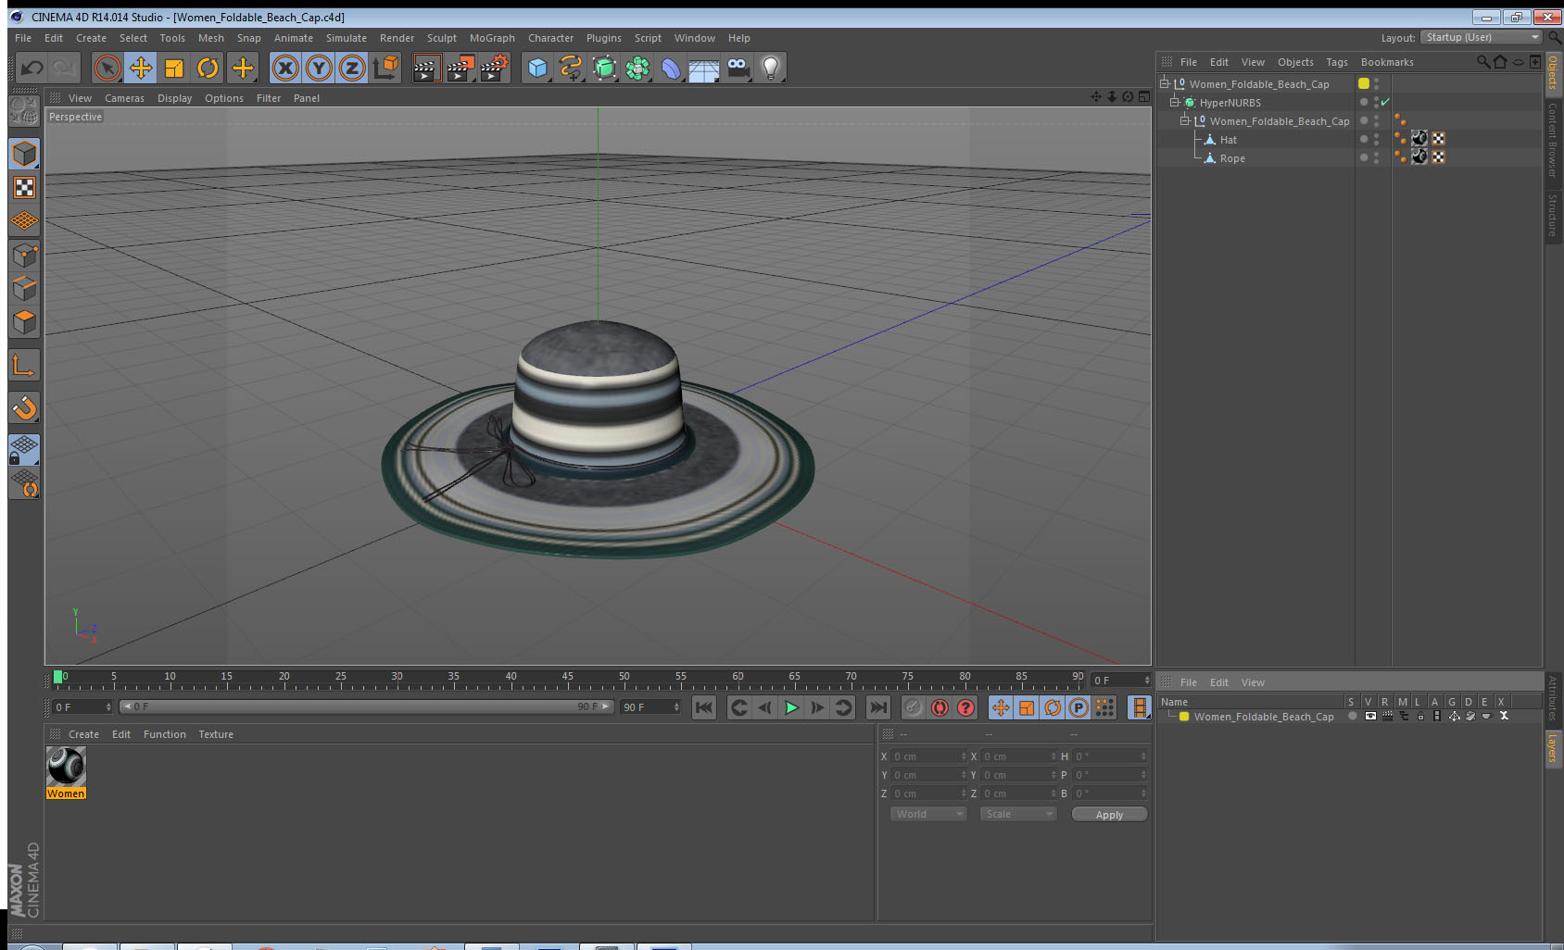The image size is (1564, 950).
Task: Switch to Edges mode
Action: [24, 288]
